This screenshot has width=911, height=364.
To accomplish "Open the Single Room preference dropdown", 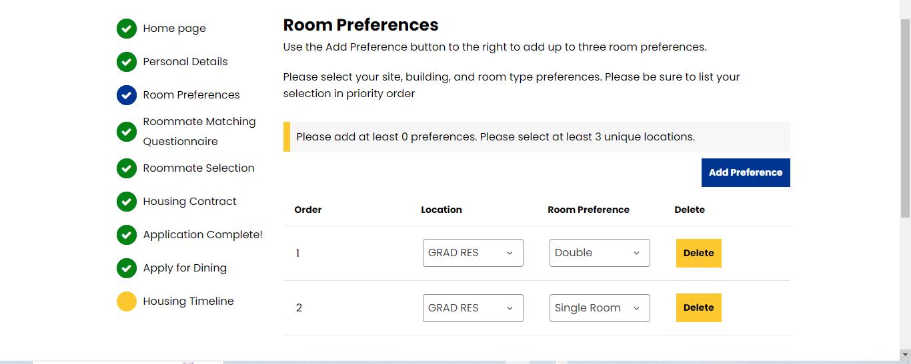I will pos(600,308).
